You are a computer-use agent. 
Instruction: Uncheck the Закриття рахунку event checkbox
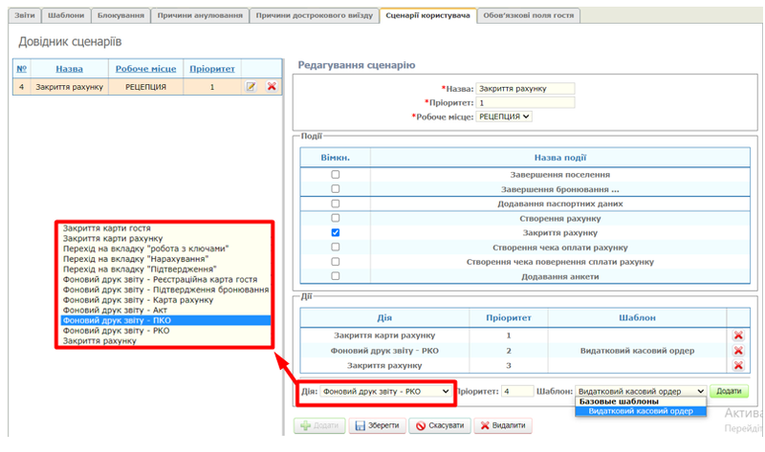pyautogui.click(x=335, y=232)
